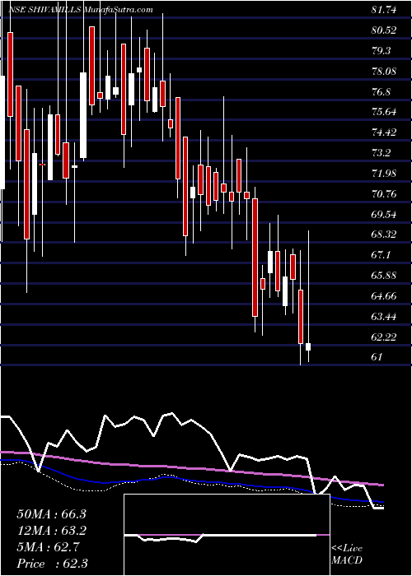Click the 62.22 price axis label
The image size is (412, 576).
tap(384, 337)
